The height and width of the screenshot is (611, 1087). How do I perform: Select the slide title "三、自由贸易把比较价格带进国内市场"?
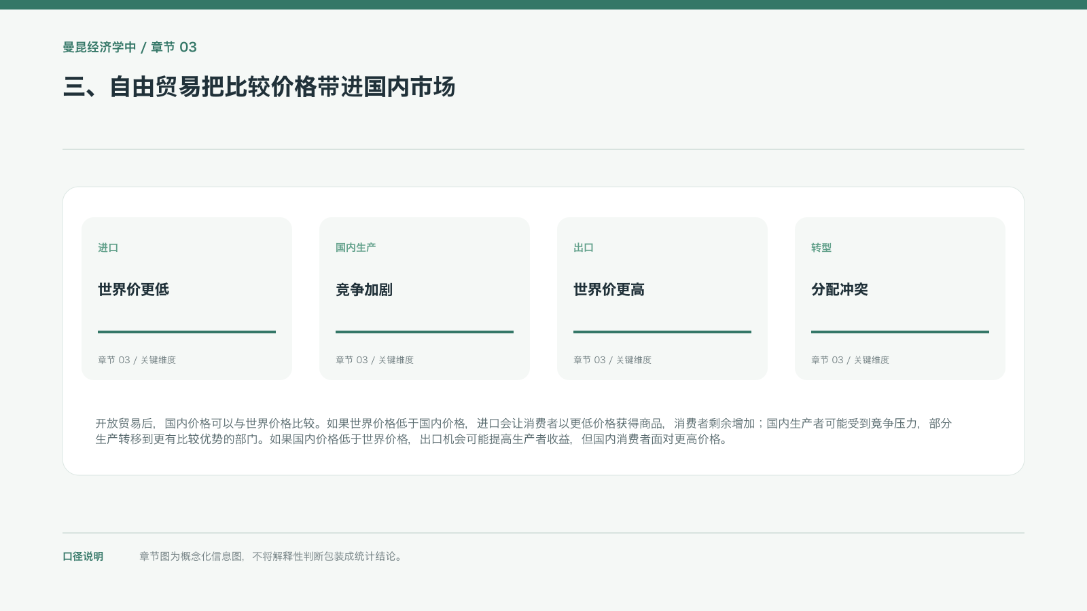(259, 87)
